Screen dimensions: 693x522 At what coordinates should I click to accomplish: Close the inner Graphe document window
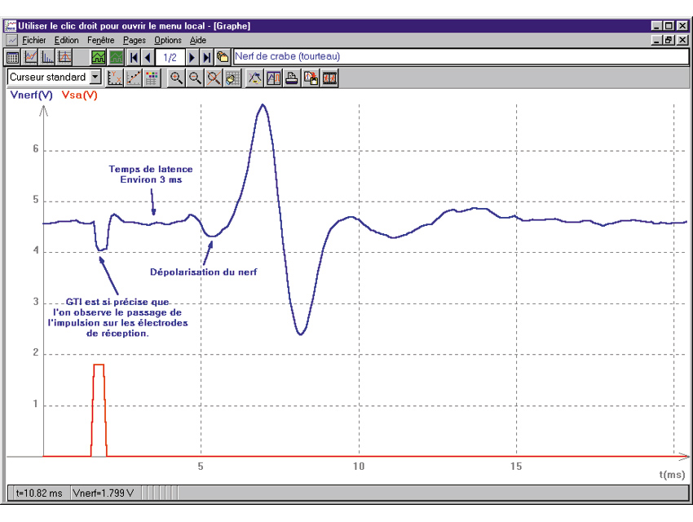[683, 40]
